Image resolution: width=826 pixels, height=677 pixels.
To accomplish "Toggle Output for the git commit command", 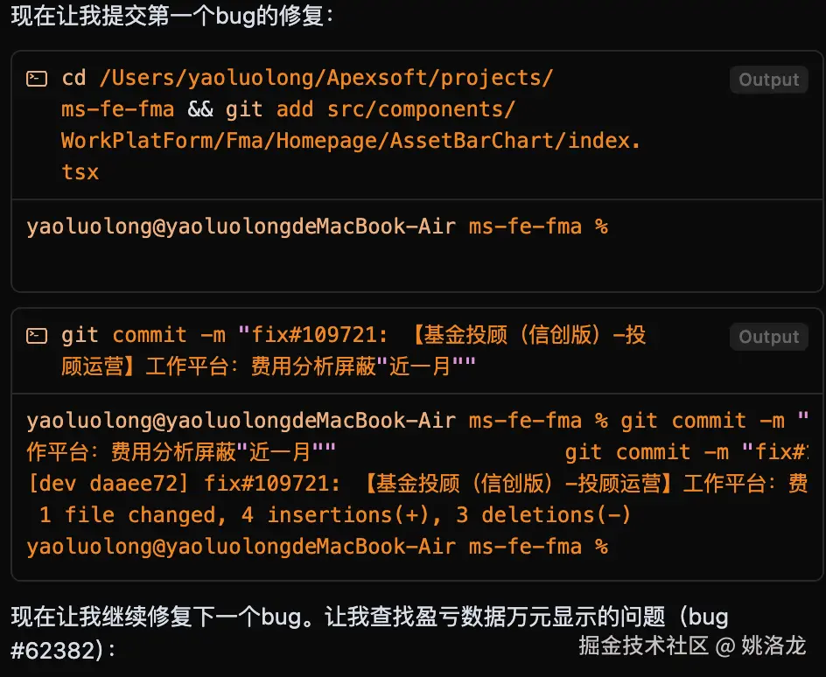I will (x=768, y=337).
